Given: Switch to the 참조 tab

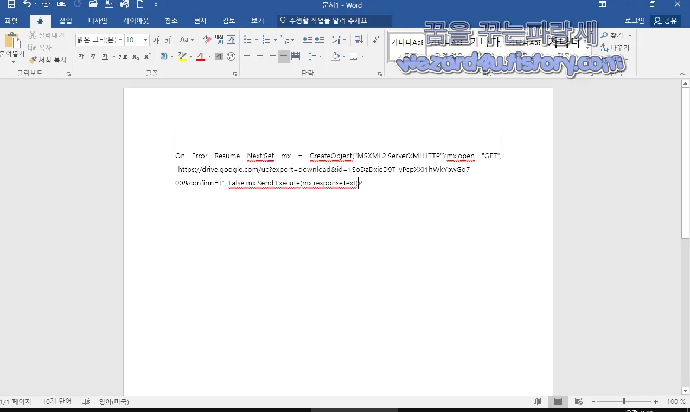Looking at the screenshot, I should pyautogui.click(x=171, y=21).
